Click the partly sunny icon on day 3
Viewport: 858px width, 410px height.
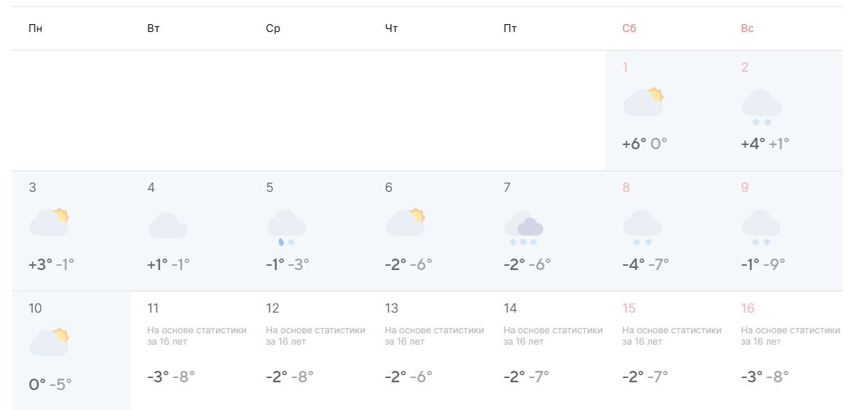pyautogui.click(x=49, y=222)
